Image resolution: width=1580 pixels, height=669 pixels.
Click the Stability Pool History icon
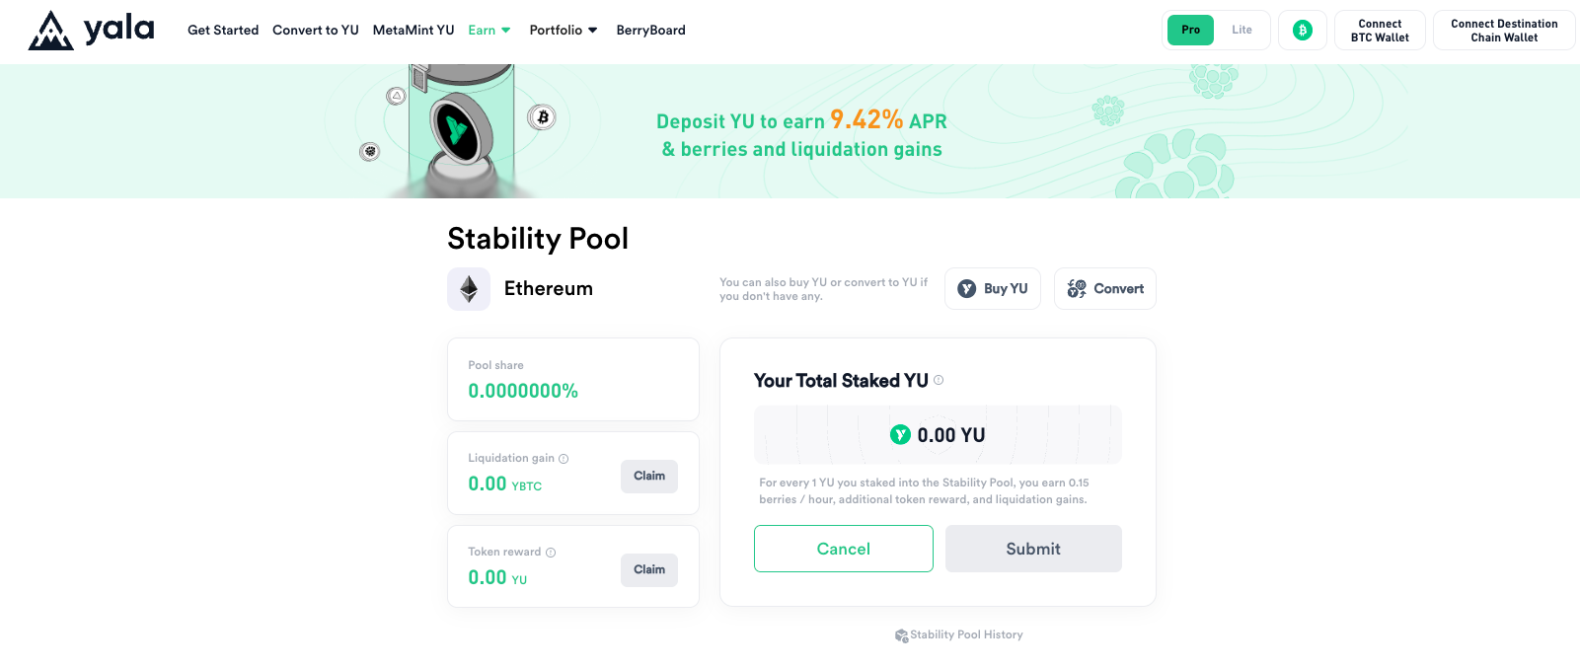pos(901,635)
